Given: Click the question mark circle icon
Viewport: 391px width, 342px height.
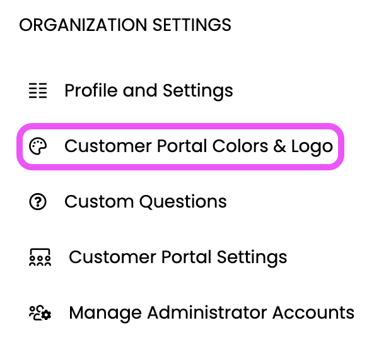Looking at the screenshot, I should 38,202.
